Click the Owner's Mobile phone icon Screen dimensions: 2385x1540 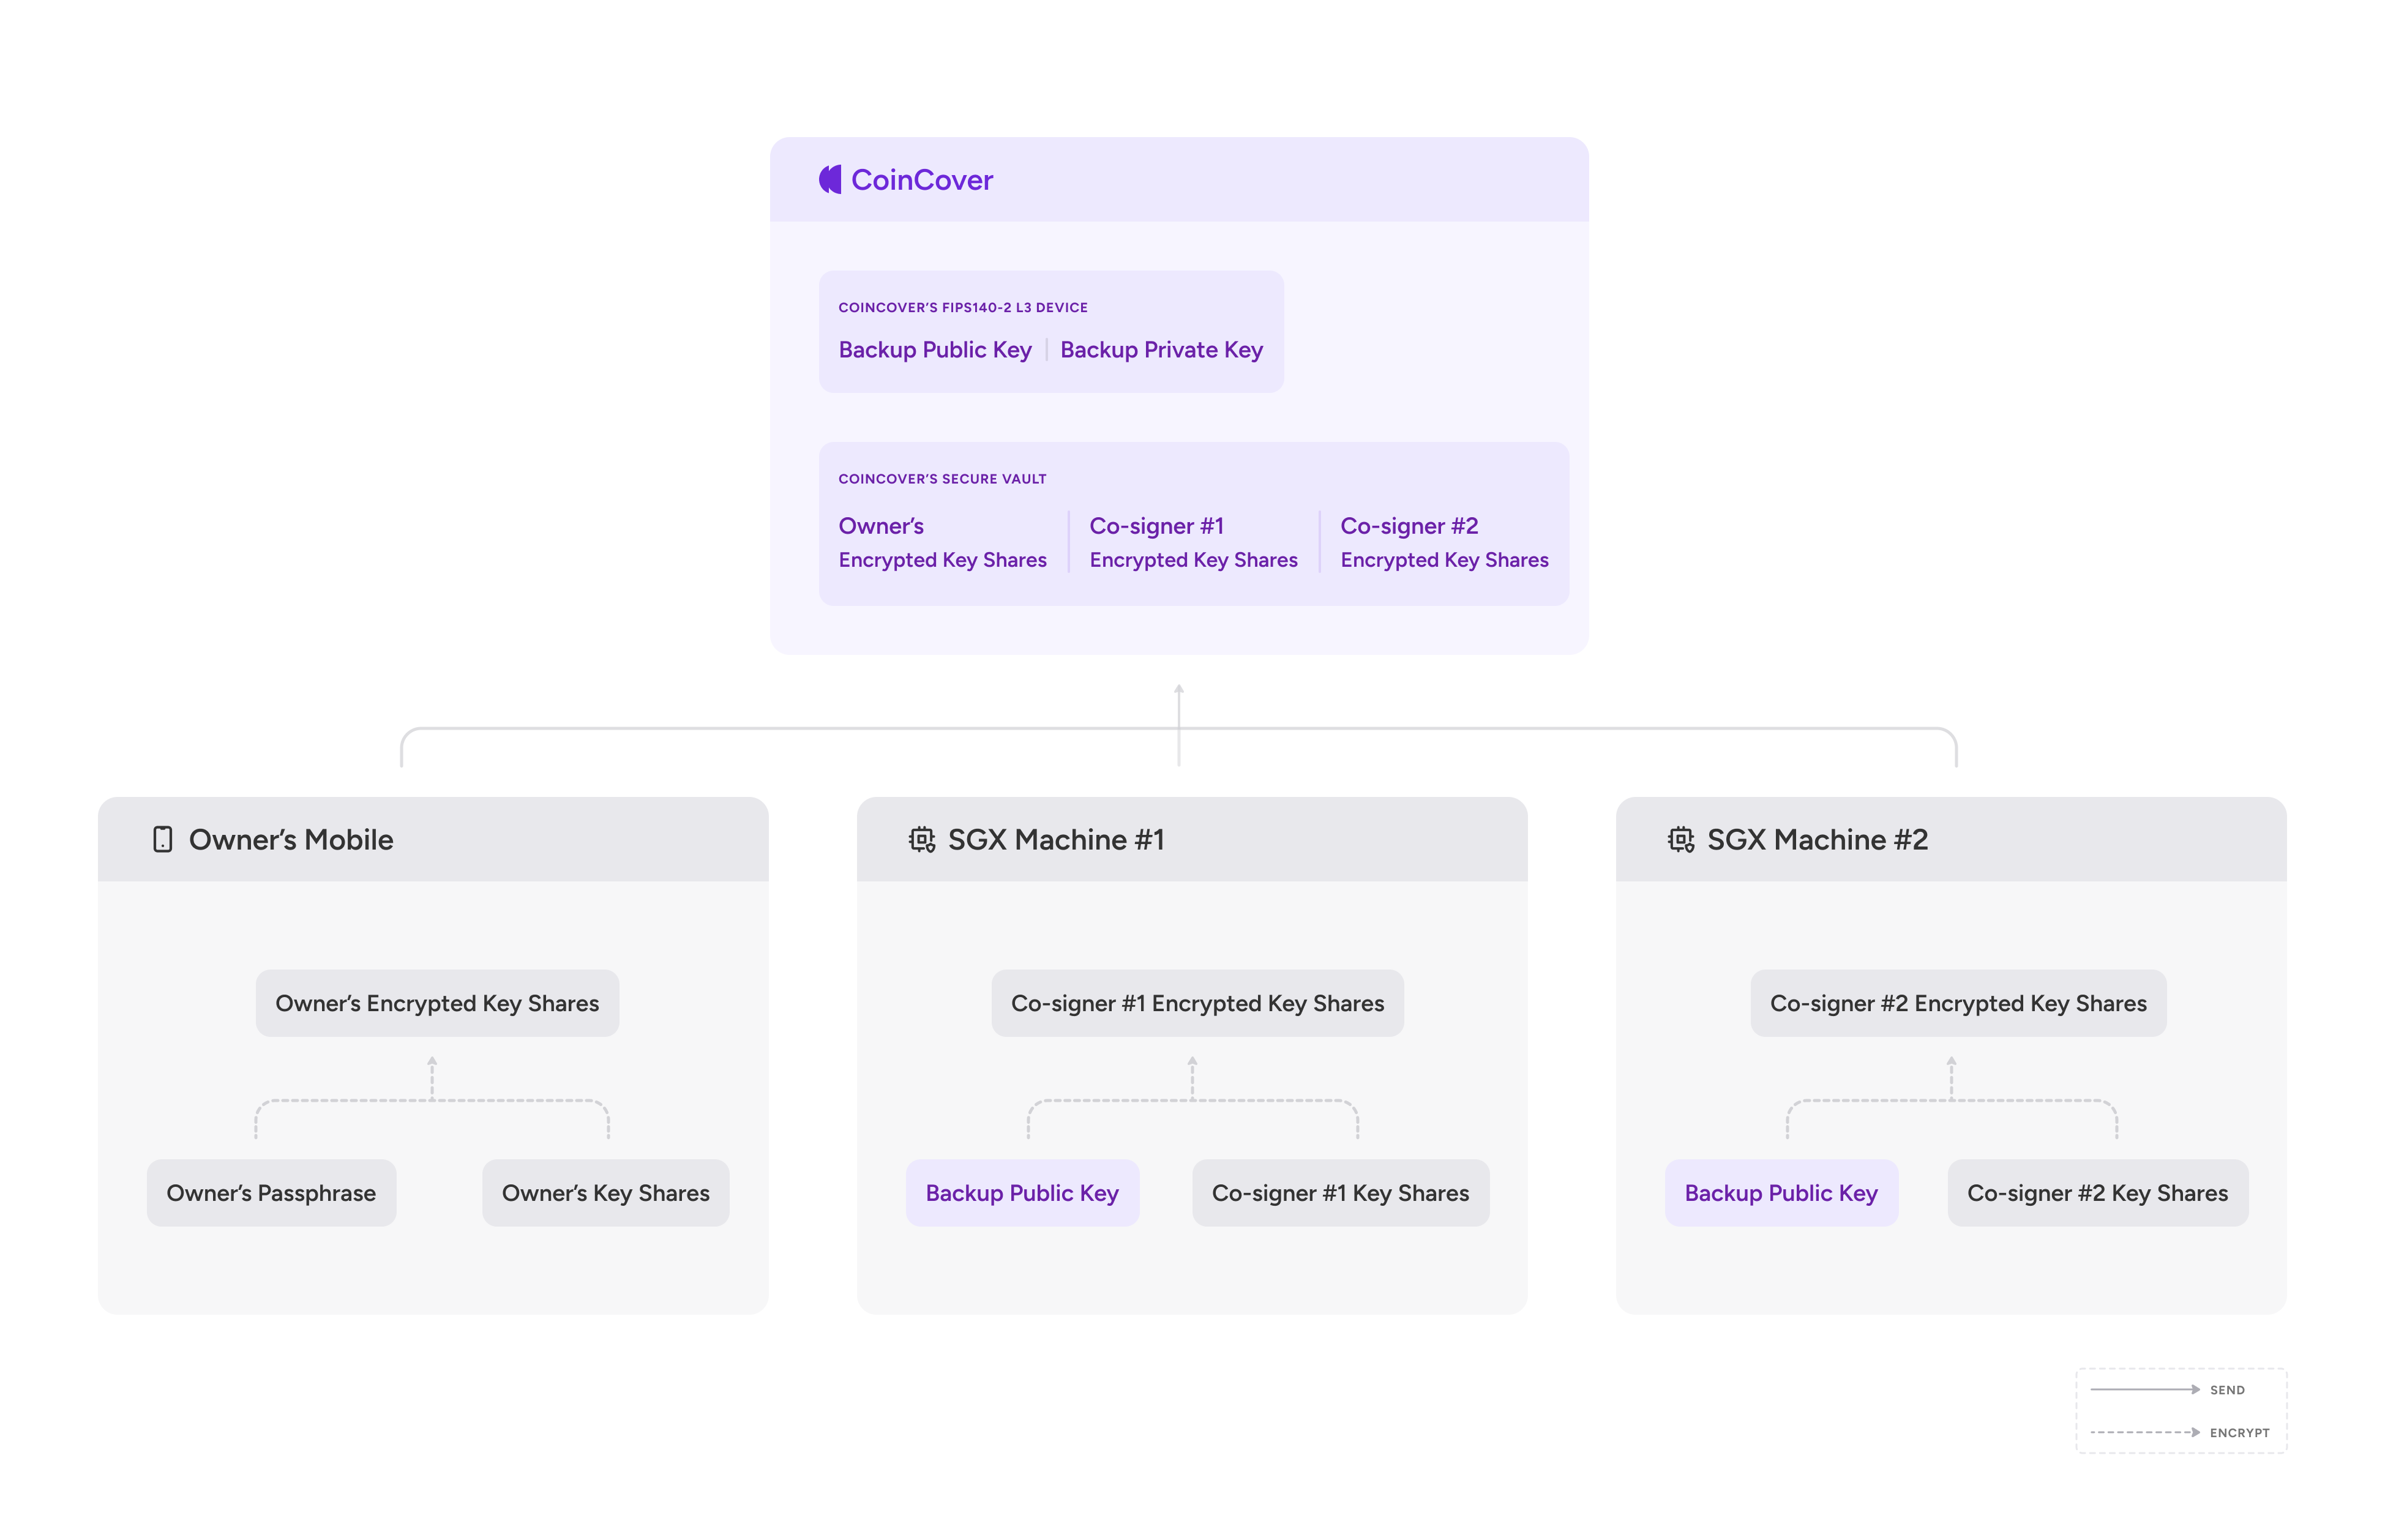[x=162, y=839]
